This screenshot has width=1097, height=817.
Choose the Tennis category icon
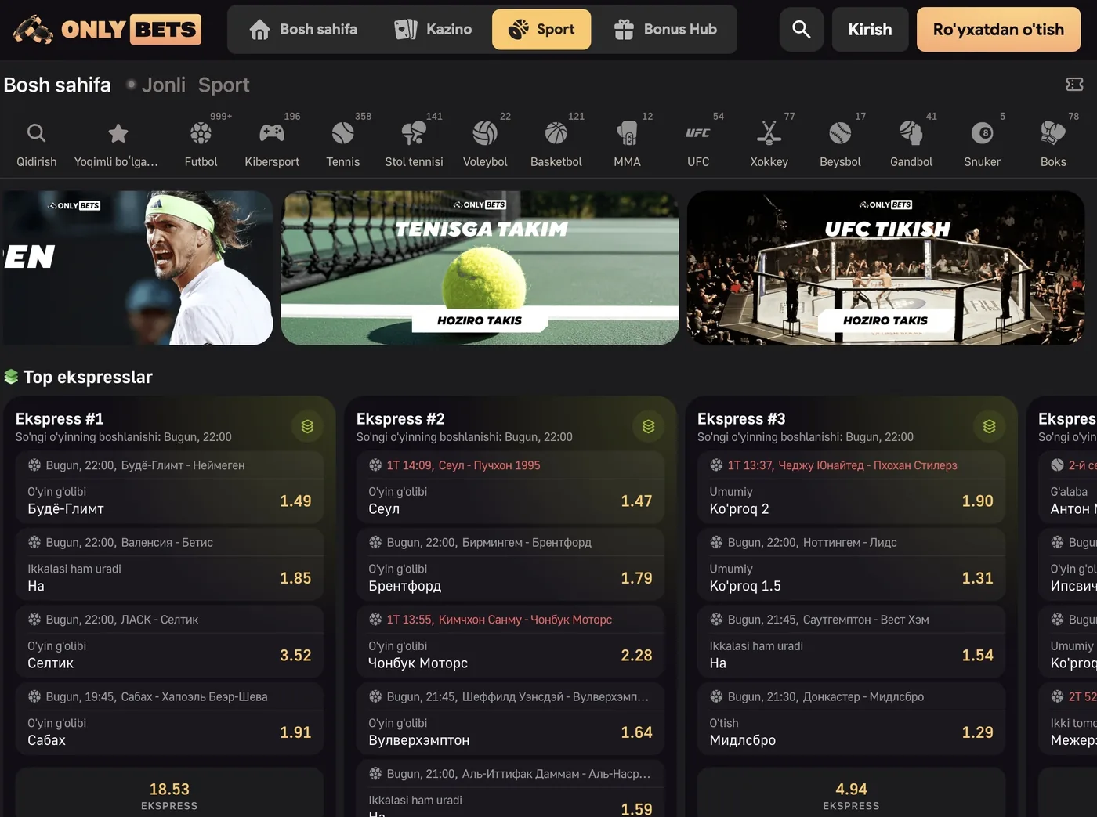point(342,133)
